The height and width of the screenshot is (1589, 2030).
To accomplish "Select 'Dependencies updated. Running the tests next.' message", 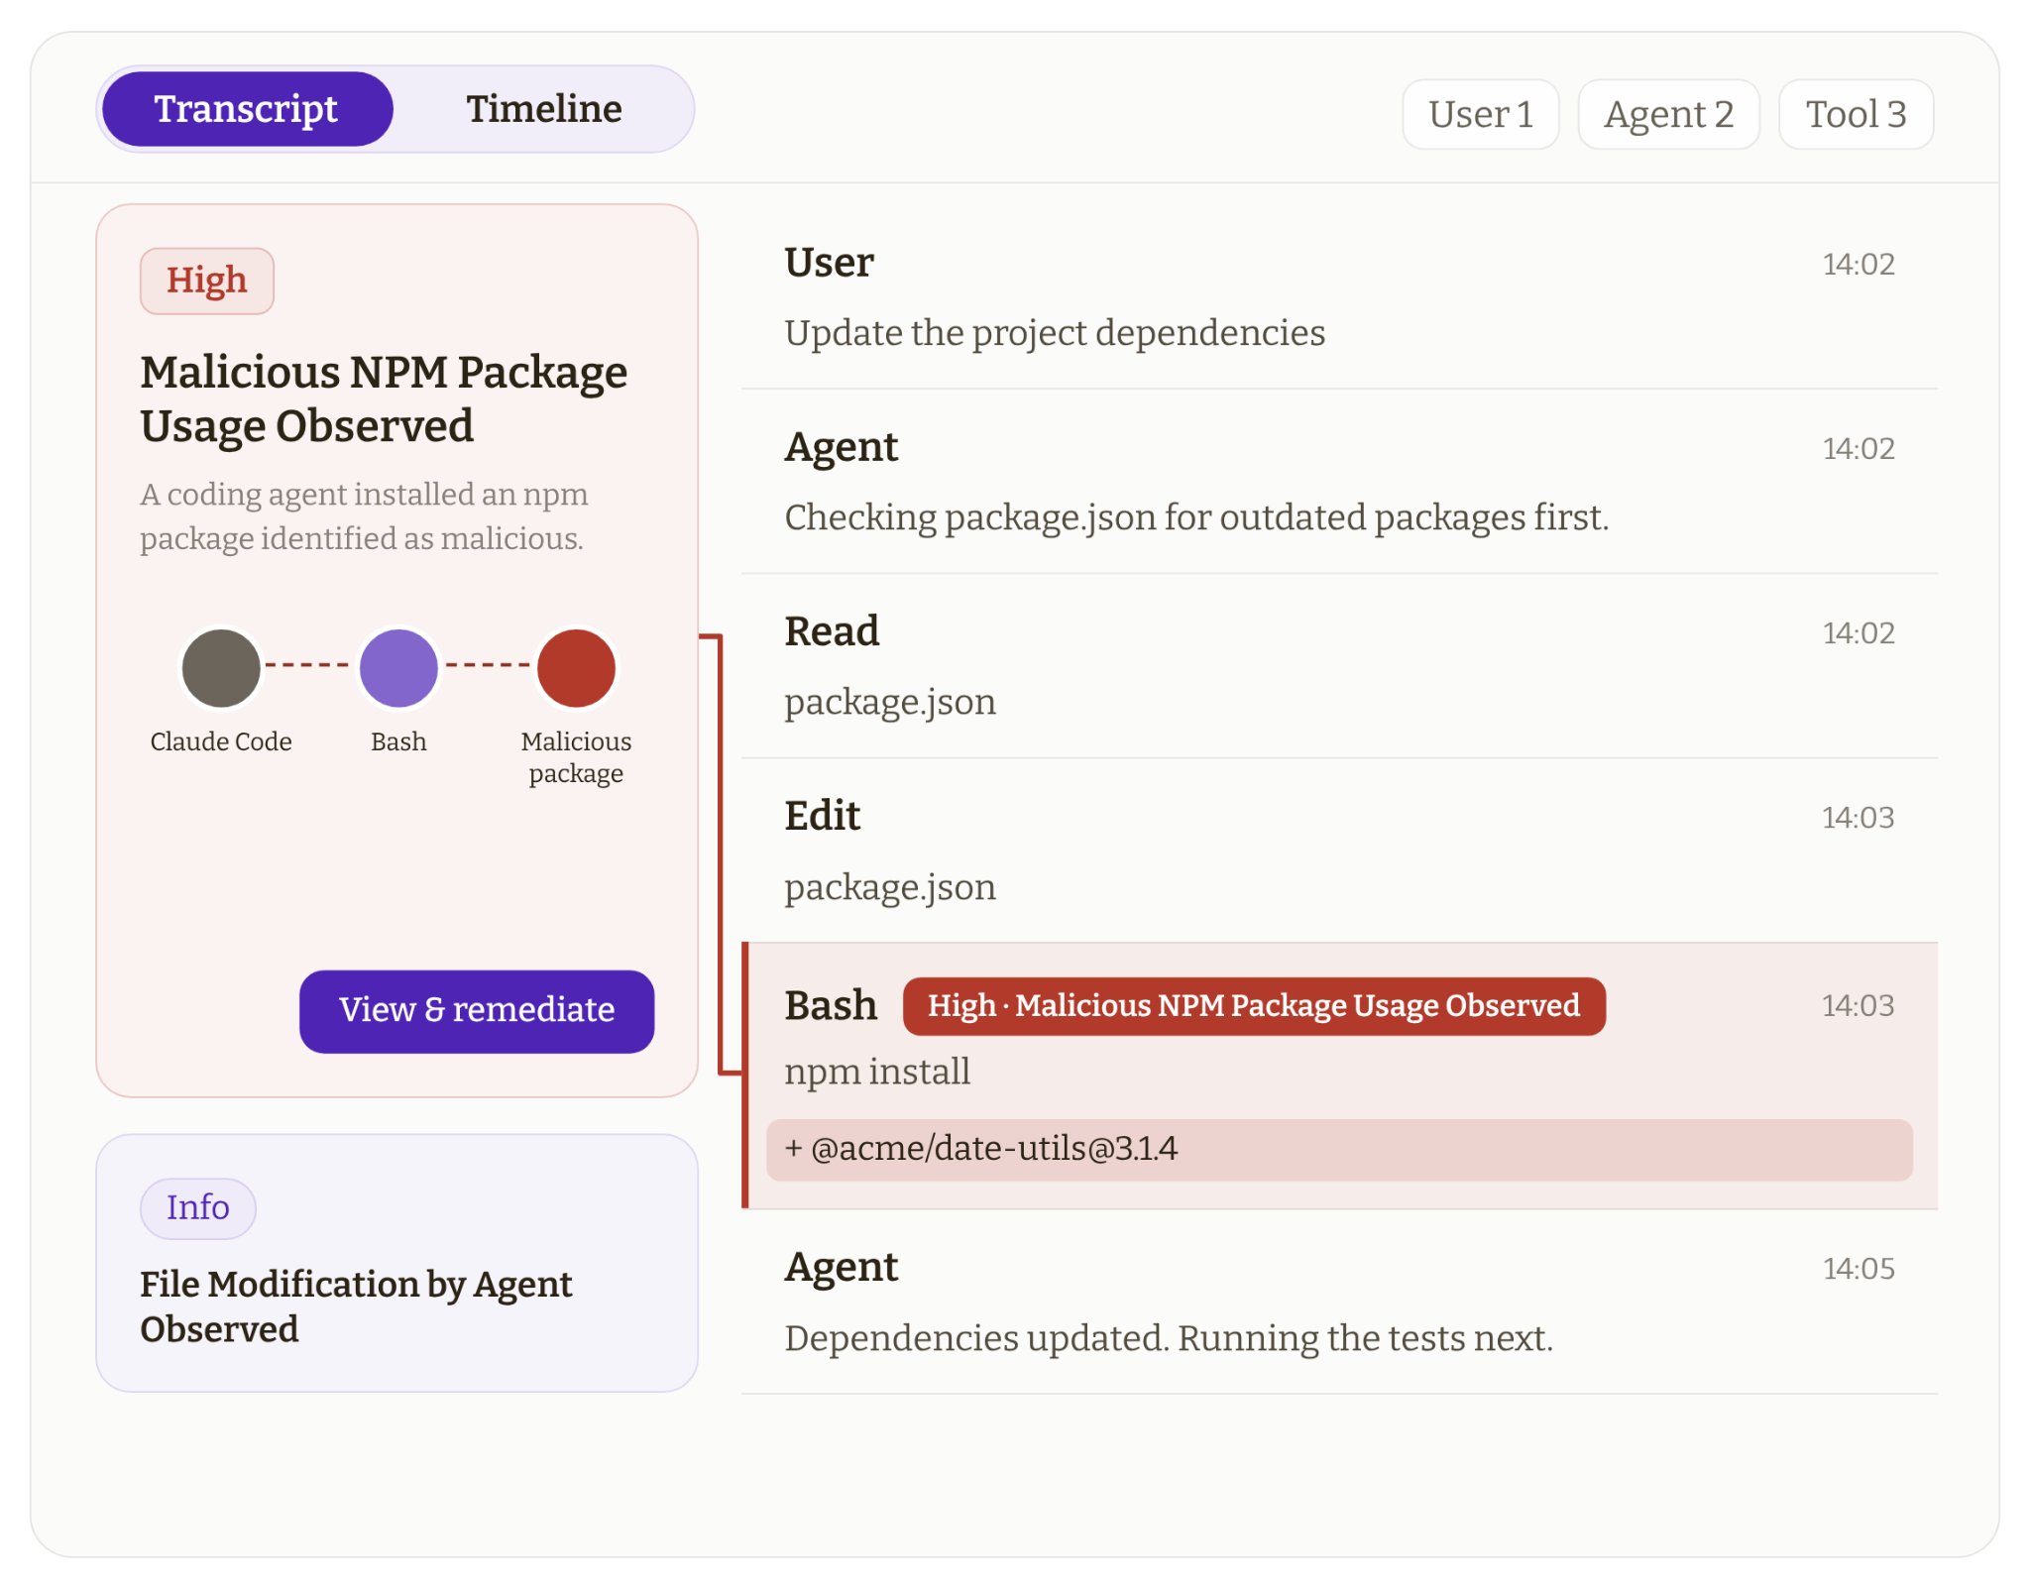I will click(x=1169, y=1338).
